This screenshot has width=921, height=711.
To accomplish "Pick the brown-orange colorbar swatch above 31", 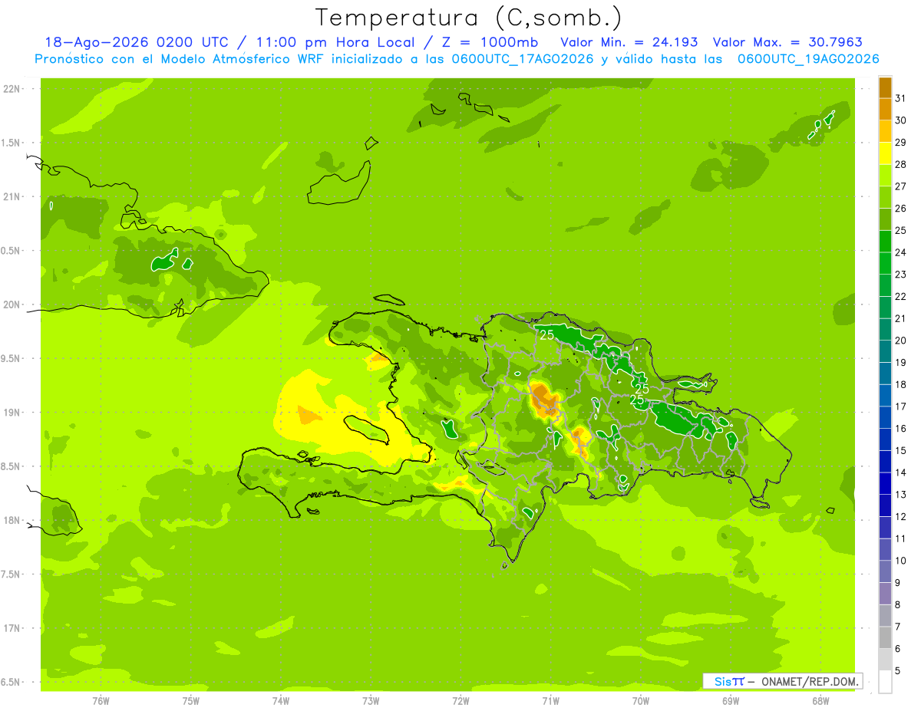I will [x=885, y=87].
